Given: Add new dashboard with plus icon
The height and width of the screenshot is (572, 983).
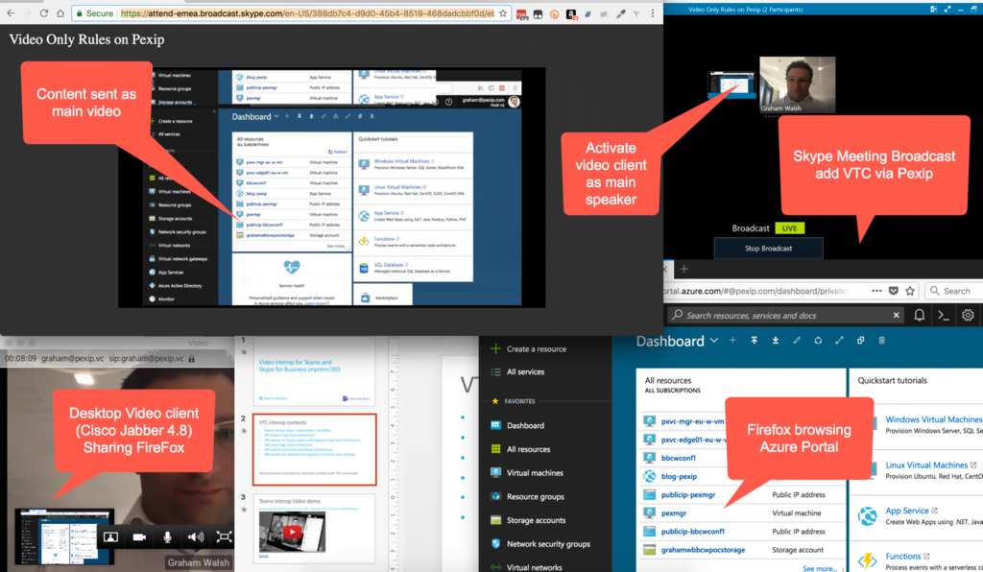Looking at the screenshot, I should 732,340.
